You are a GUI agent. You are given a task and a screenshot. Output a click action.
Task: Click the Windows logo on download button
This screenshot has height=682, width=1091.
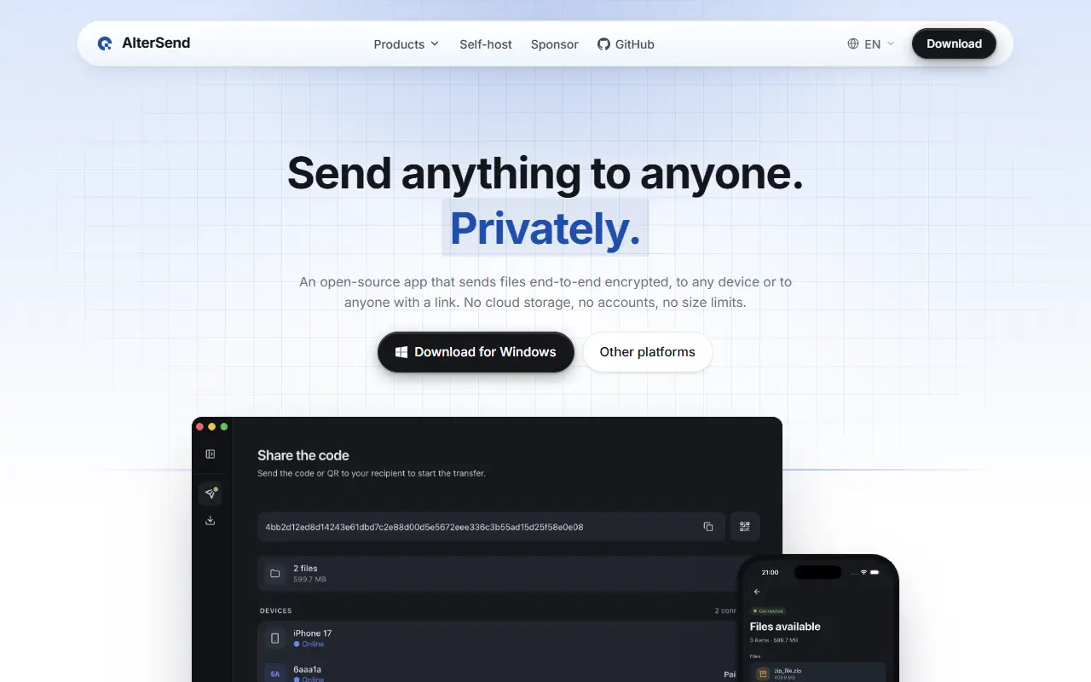click(401, 352)
